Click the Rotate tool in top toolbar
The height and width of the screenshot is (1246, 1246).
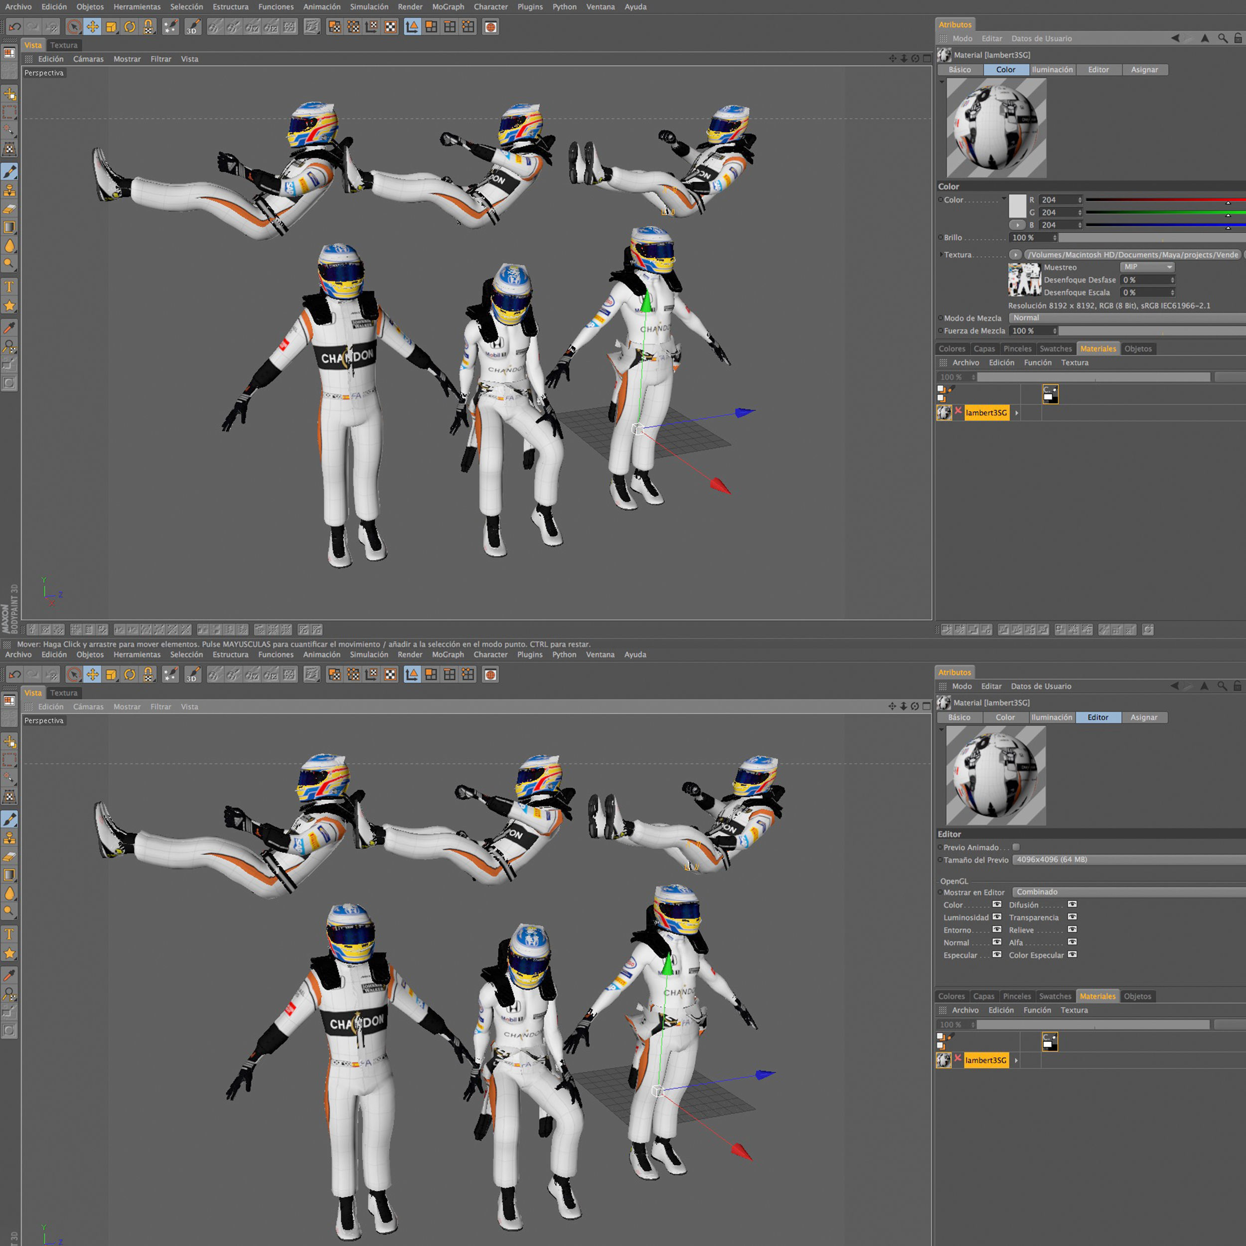click(130, 26)
